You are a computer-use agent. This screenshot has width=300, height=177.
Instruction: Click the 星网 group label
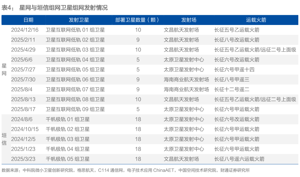[4, 69]
